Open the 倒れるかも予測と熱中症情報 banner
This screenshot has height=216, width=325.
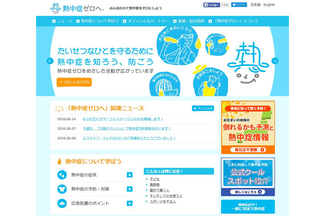tap(248, 127)
